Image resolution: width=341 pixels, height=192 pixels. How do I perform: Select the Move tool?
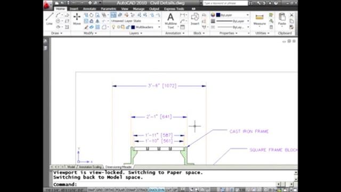coord(77,19)
